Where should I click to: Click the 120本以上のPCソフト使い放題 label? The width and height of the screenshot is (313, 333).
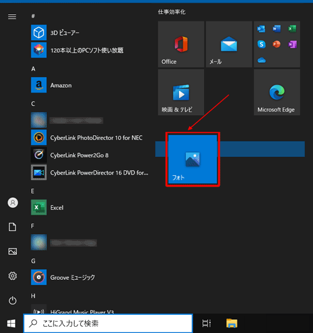87,50
